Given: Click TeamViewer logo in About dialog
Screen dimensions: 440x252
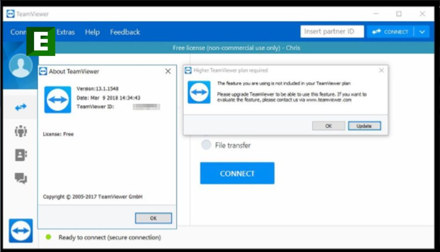Looking at the screenshot, I should pos(58,100).
